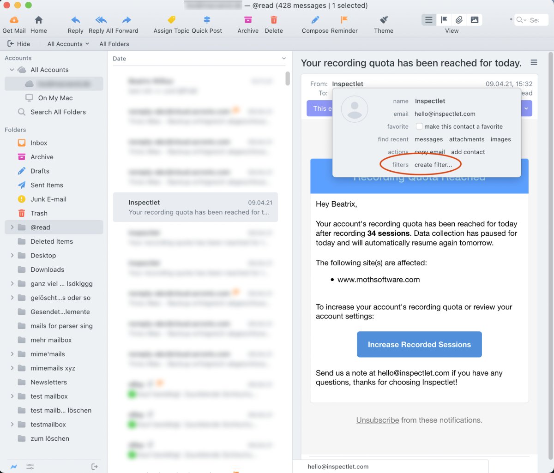
Task: Click the Quick Post toolbar icon
Action: pyautogui.click(x=207, y=20)
